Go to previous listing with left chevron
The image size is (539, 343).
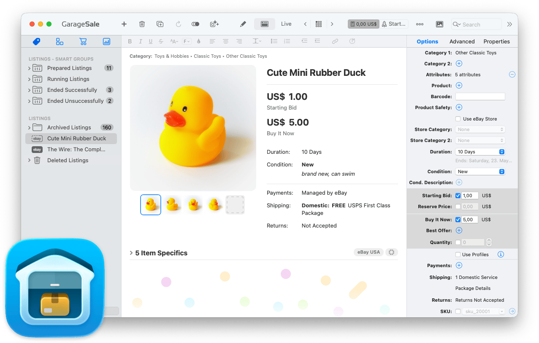tap(305, 24)
